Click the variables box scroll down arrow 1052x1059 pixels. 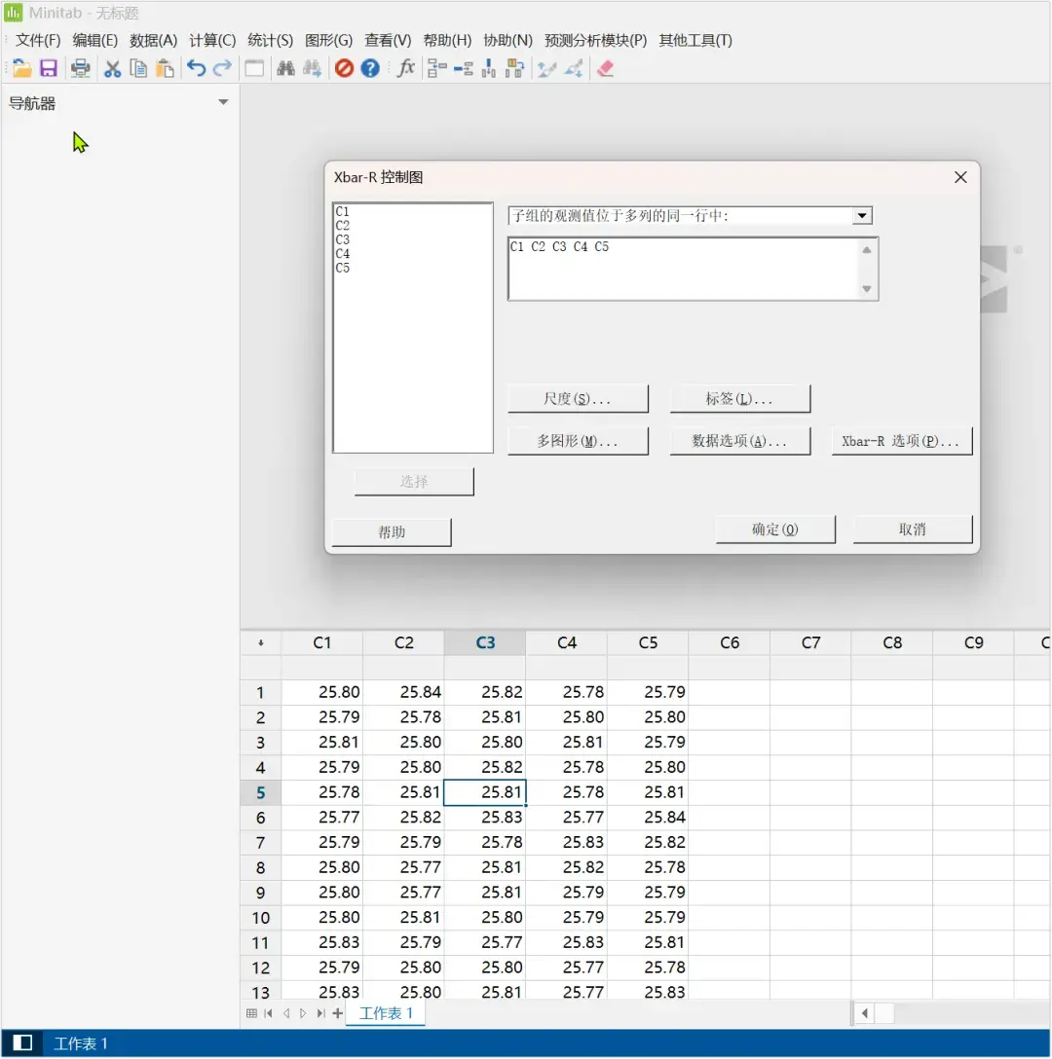[x=867, y=289]
